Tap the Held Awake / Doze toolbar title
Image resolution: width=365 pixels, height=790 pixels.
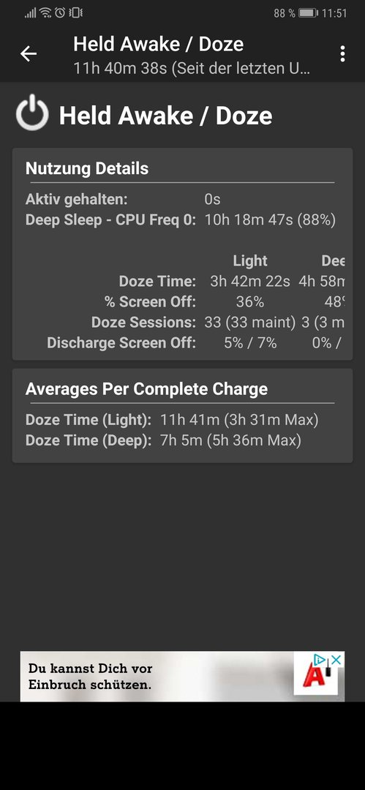pos(158,45)
